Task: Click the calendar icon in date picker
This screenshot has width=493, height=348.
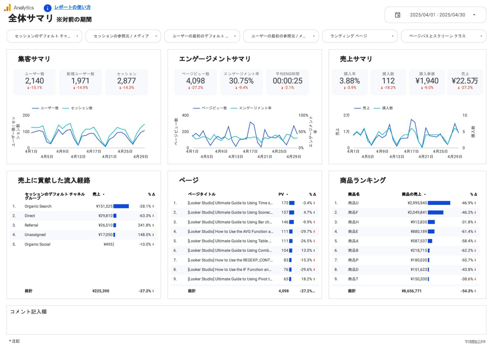Action: tap(397, 15)
